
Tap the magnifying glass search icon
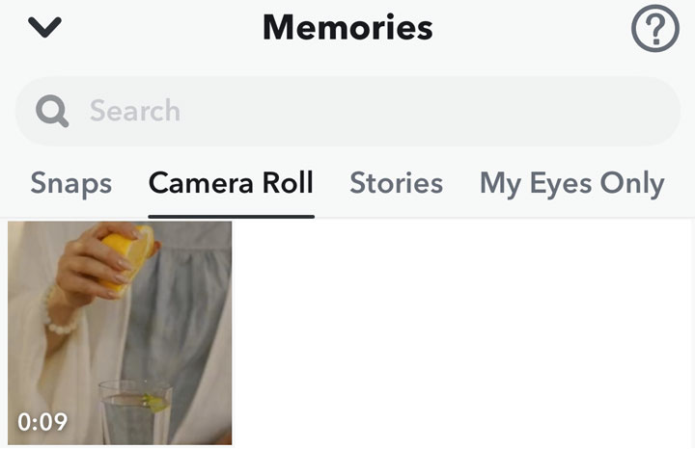pos(52,111)
